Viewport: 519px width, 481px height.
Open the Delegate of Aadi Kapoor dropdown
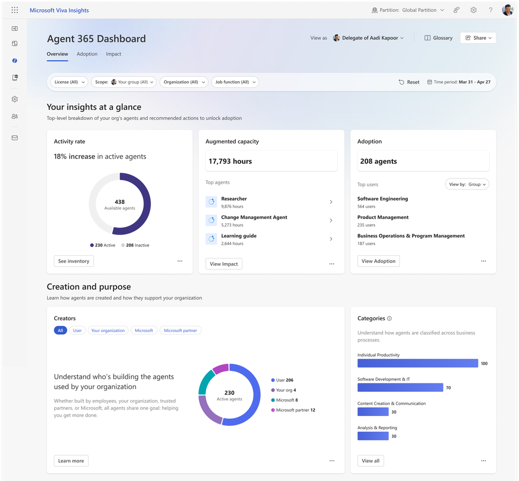pos(368,38)
